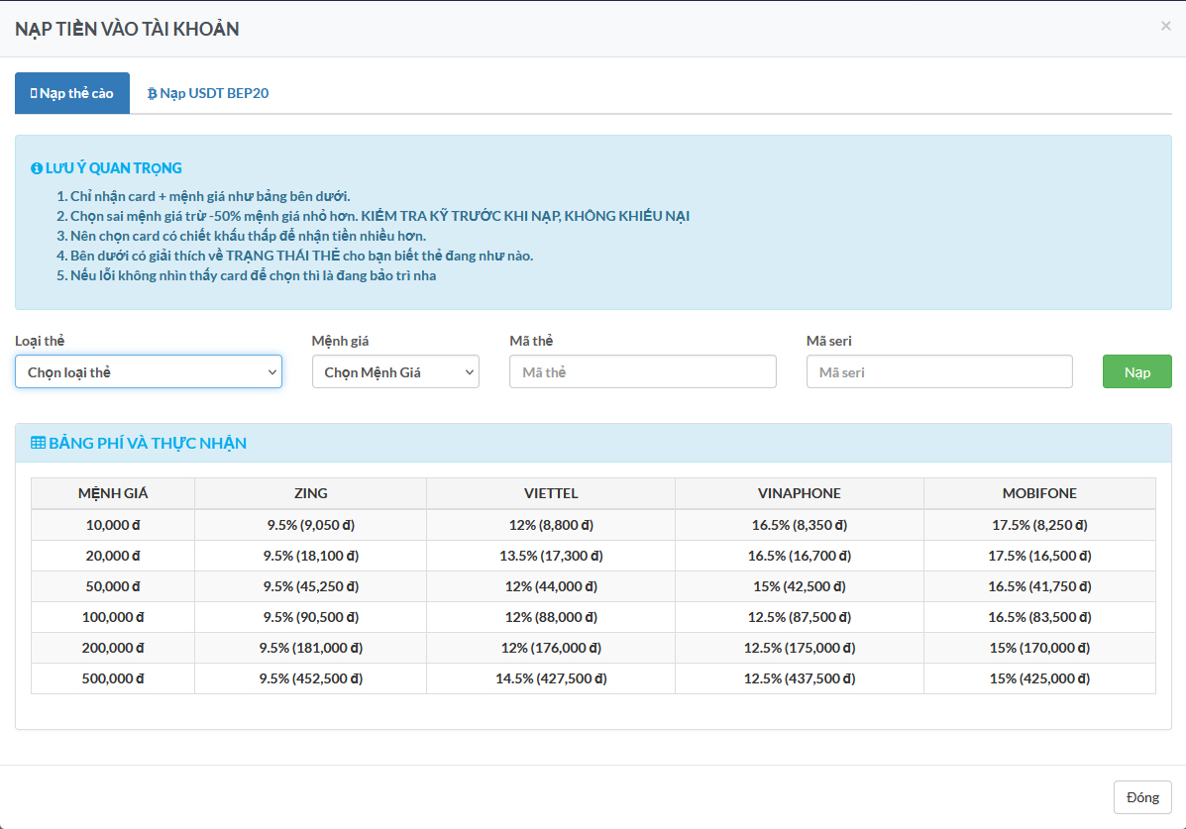Click the Mã seri field label
This screenshot has width=1186, height=829.
point(829,341)
